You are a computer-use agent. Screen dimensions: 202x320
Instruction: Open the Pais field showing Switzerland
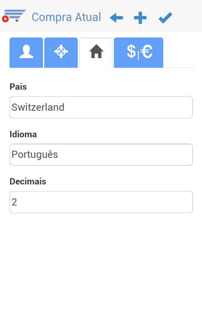click(101, 107)
